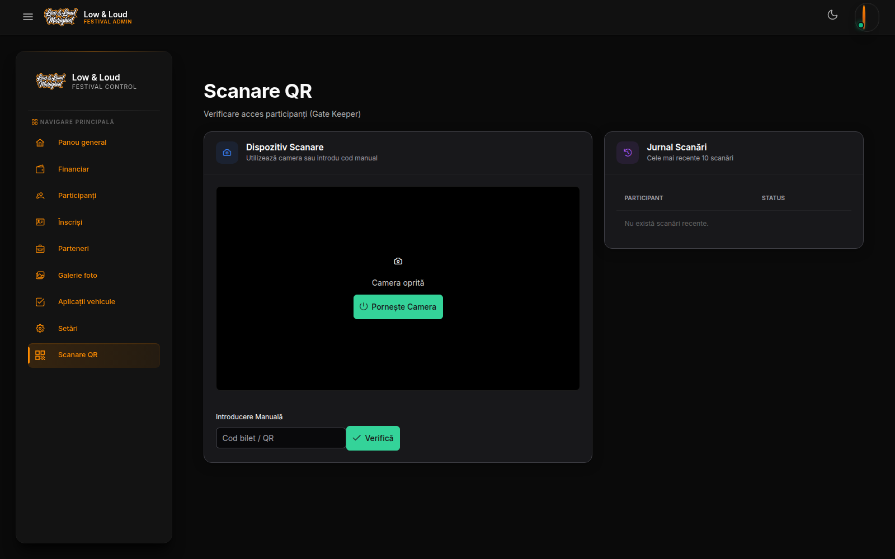
Task: Click the camera icon above Camera oprită
Action: point(398,261)
